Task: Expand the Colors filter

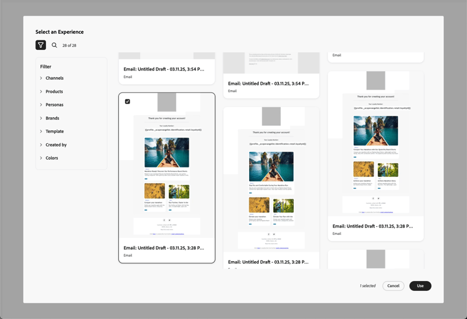Action: click(49, 158)
